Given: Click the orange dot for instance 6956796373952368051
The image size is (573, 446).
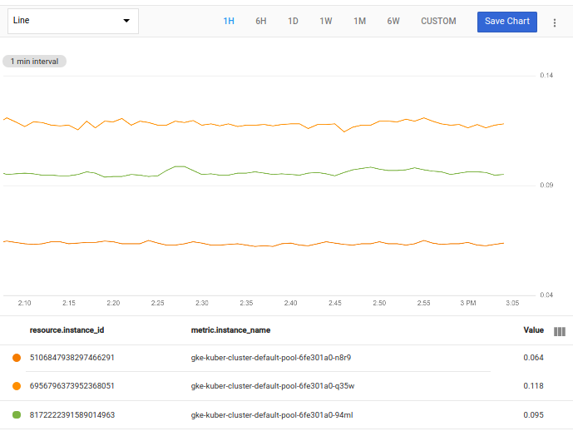Looking at the screenshot, I should point(17,386).
